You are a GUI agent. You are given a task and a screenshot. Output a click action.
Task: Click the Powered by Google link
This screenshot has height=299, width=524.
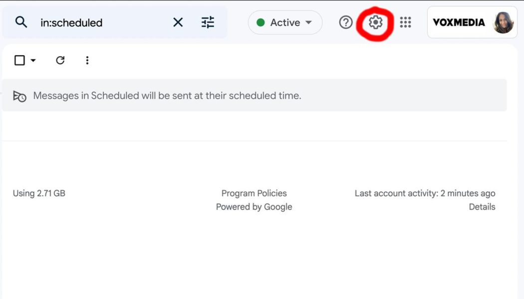click(254, 206)
